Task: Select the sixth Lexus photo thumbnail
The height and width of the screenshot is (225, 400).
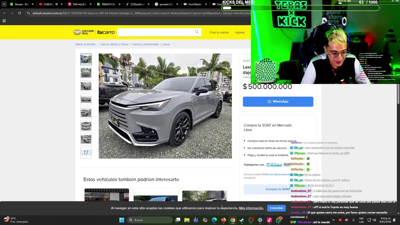Action: (x=86, y=126)
